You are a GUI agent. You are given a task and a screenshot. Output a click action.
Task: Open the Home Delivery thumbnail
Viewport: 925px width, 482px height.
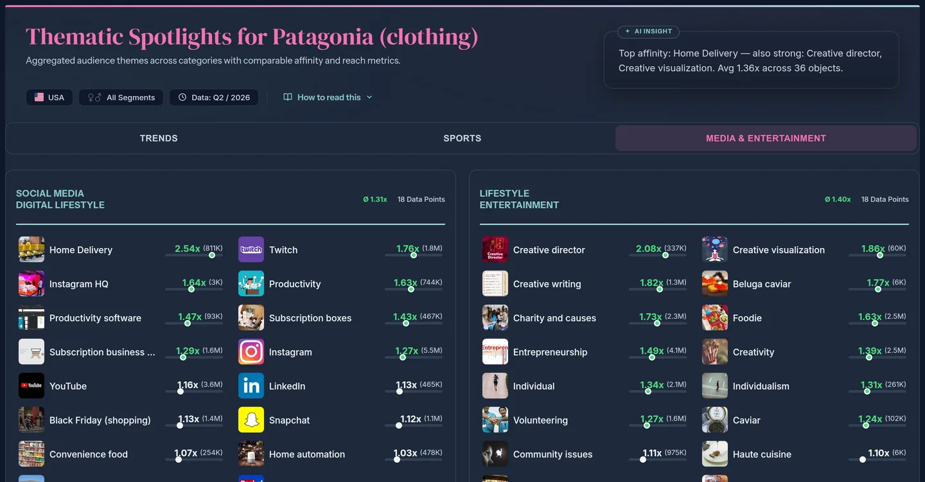pos(31,249)
